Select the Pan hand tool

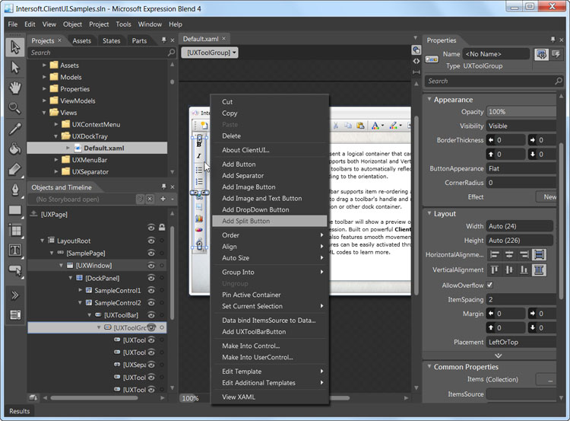click(15, 88)
